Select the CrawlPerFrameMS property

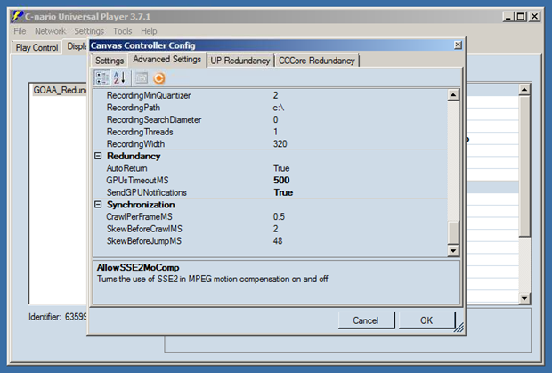tap(140, 216)
